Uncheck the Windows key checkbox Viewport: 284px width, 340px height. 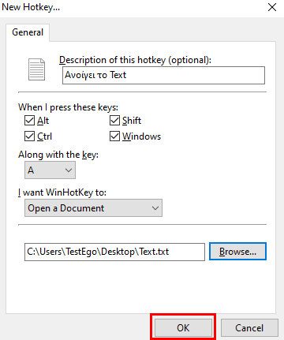coord(114,136)
